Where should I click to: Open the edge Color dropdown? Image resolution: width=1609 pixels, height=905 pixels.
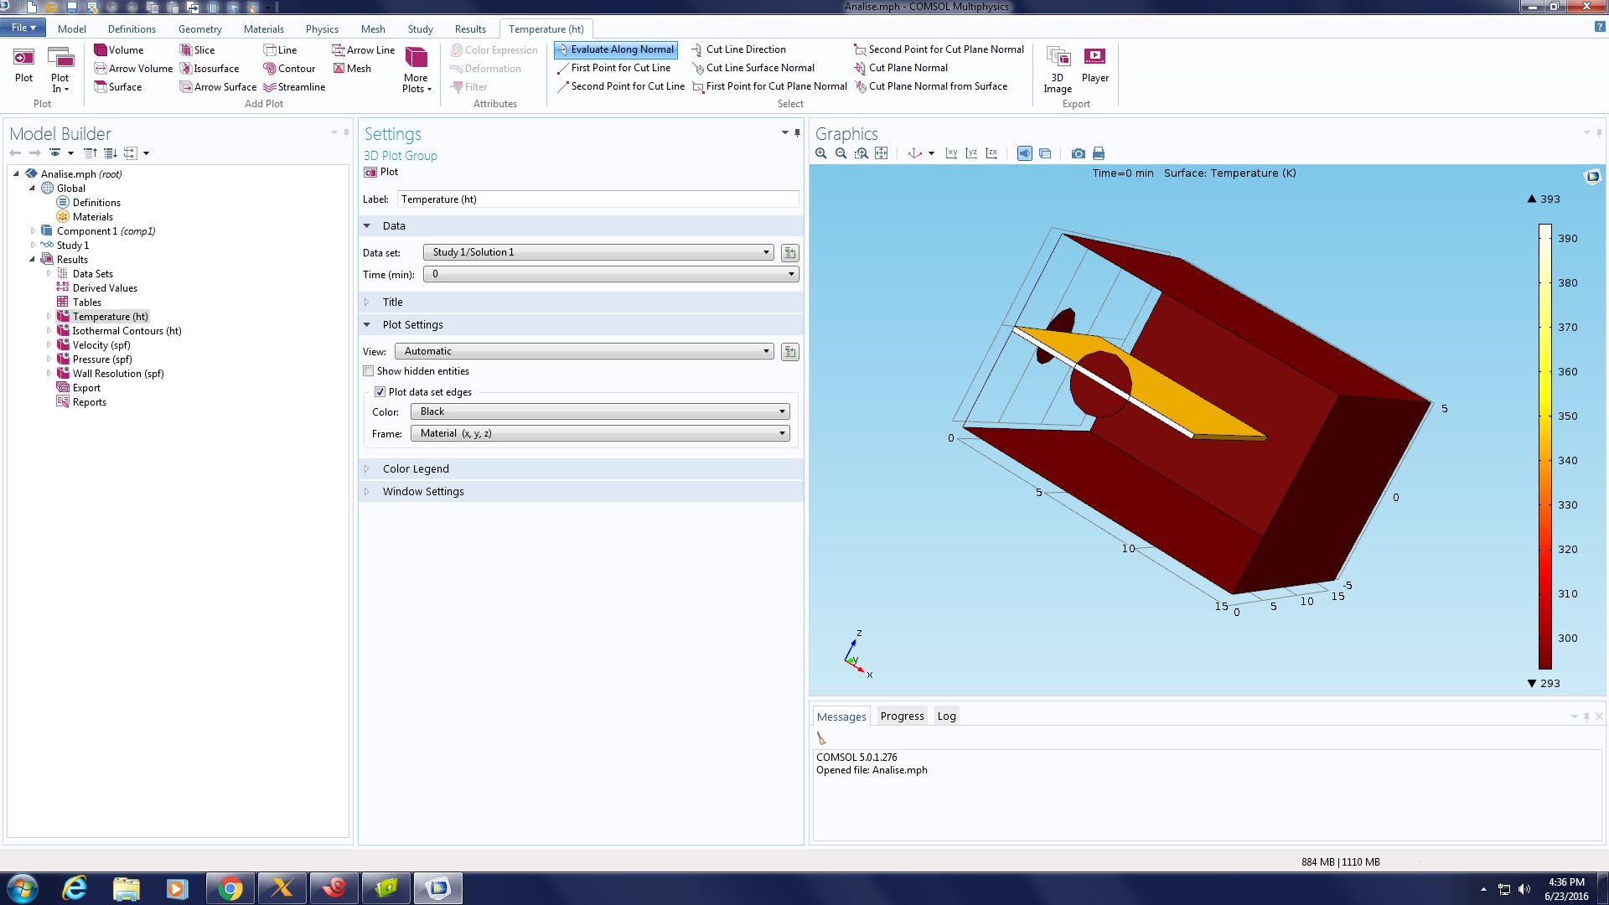pos(600,411)
